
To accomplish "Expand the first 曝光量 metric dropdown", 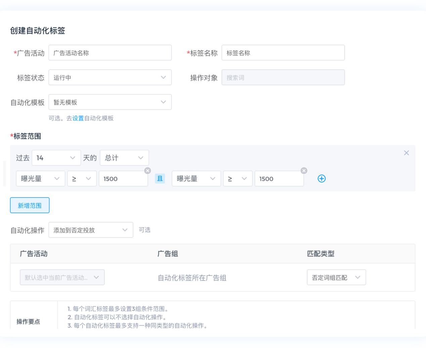I will 40,179.
